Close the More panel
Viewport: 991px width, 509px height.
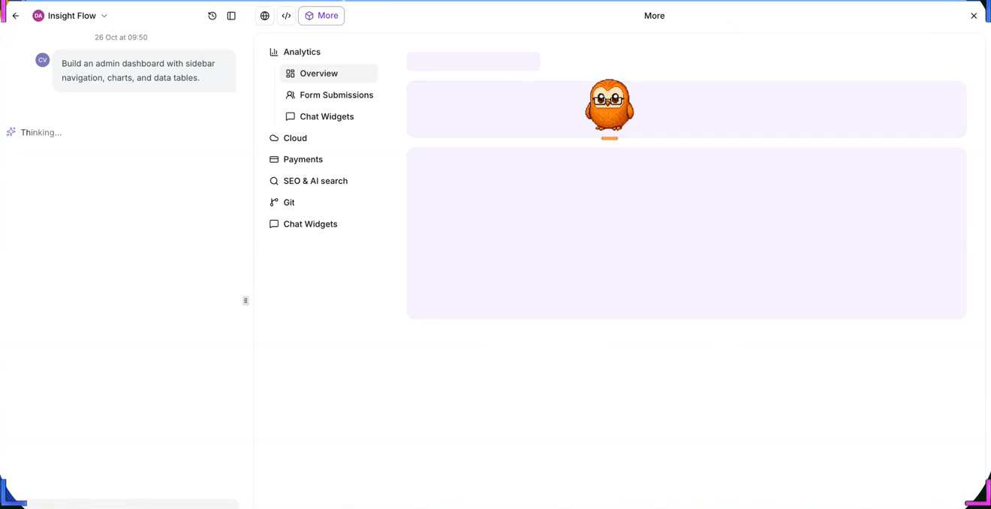click(974, 16)
